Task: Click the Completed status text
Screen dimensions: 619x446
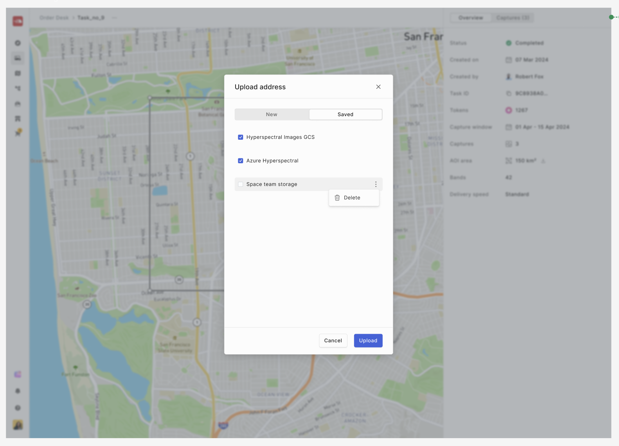Action: point(529,43)
